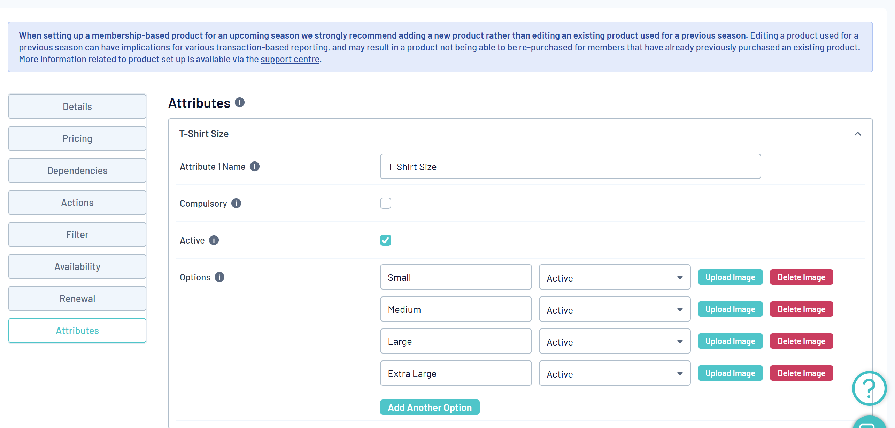
Task: Follow the support centre link
Action: pyautogui.click(x=290, y=59)
